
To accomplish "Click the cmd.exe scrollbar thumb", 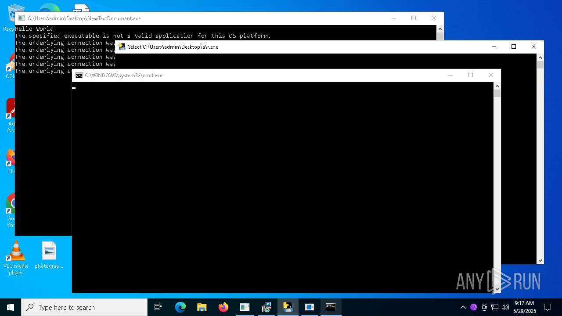I will [497, 93].
